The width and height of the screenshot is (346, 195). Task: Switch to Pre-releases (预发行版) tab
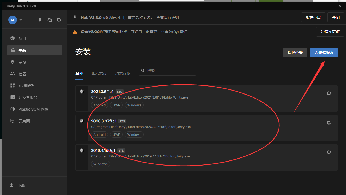pos(123,73)
